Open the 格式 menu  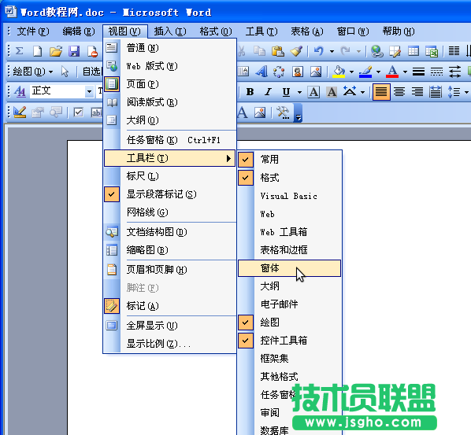[216, 31]
